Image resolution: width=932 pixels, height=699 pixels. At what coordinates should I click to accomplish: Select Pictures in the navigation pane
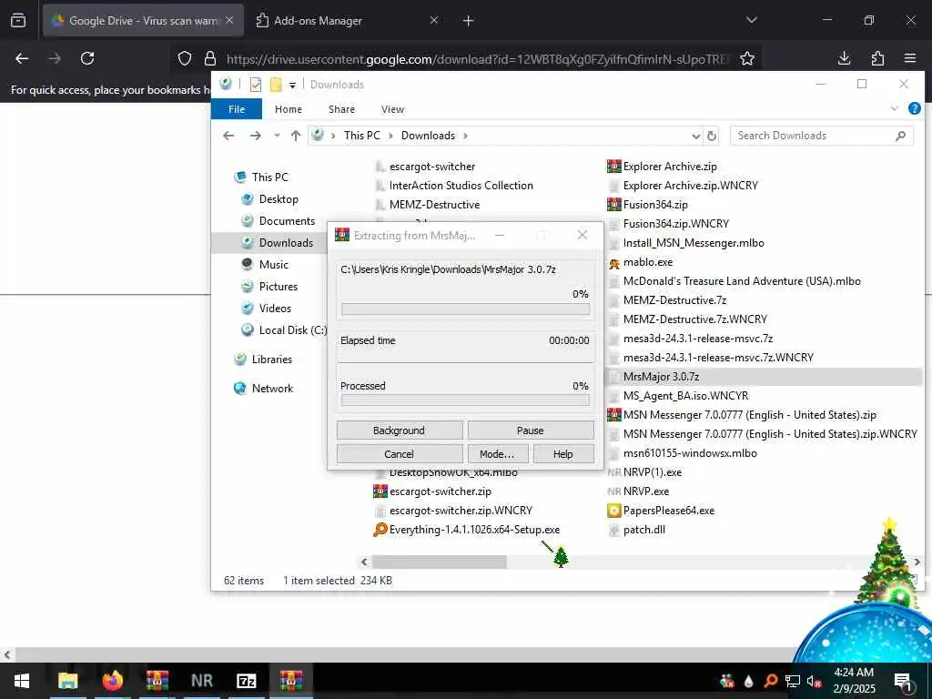click(279, 287)
